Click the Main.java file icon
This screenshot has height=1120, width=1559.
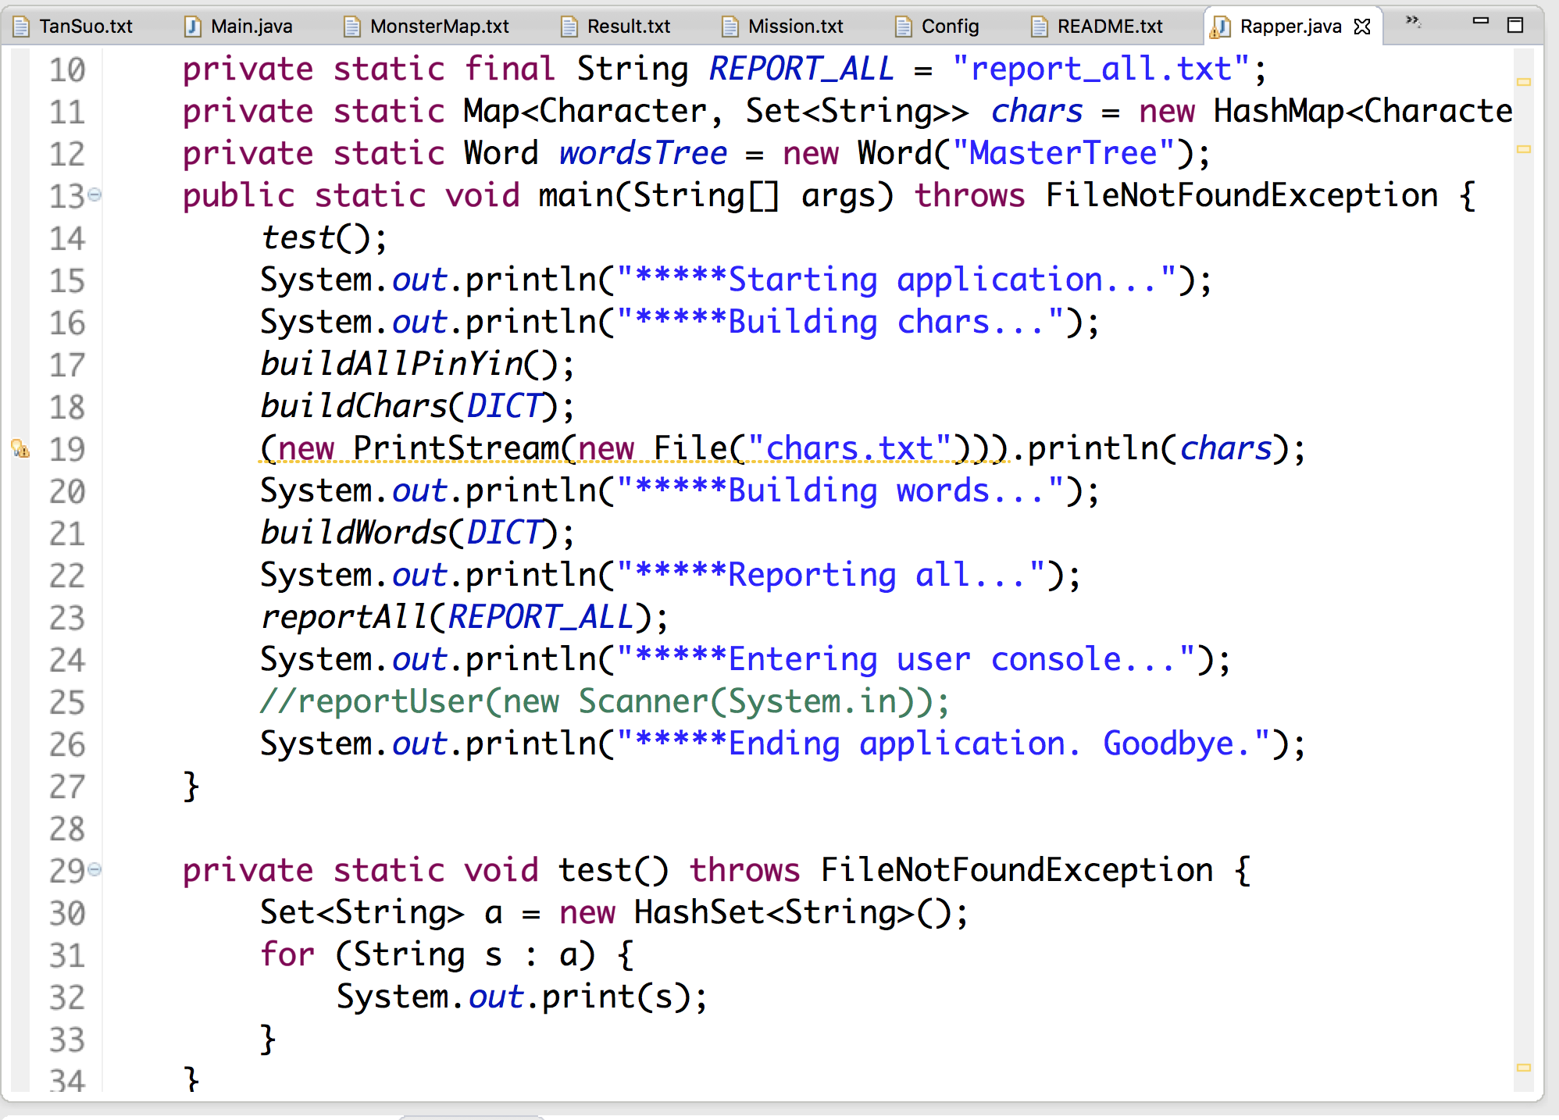click(192, 27)
